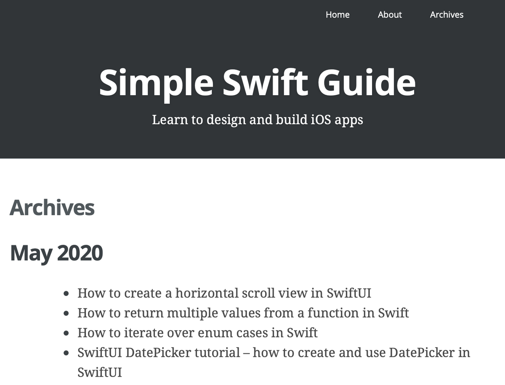Click the Home link at the top right
Image resolution: width=505 pixels, height=385 pixels.
[x=338, y=15]
